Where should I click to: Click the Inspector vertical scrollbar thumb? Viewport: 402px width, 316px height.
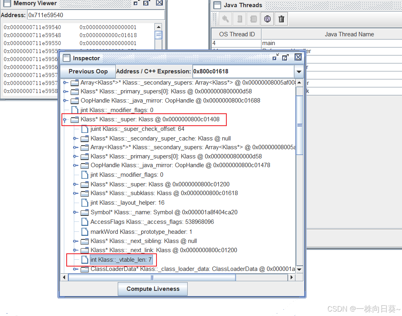coord(299,125)
